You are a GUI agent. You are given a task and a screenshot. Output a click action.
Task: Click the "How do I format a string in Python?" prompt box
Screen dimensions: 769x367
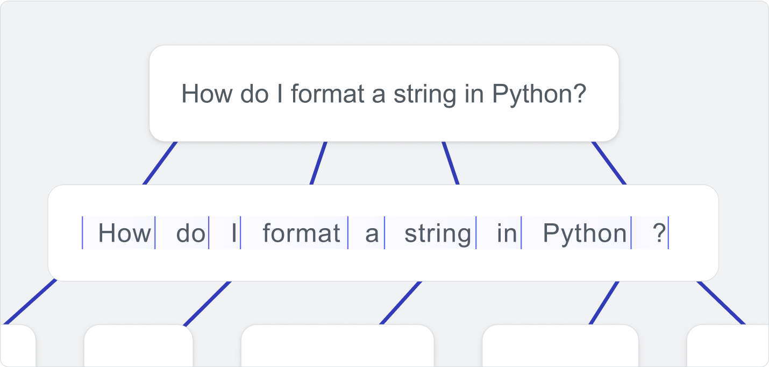[384, 93]
